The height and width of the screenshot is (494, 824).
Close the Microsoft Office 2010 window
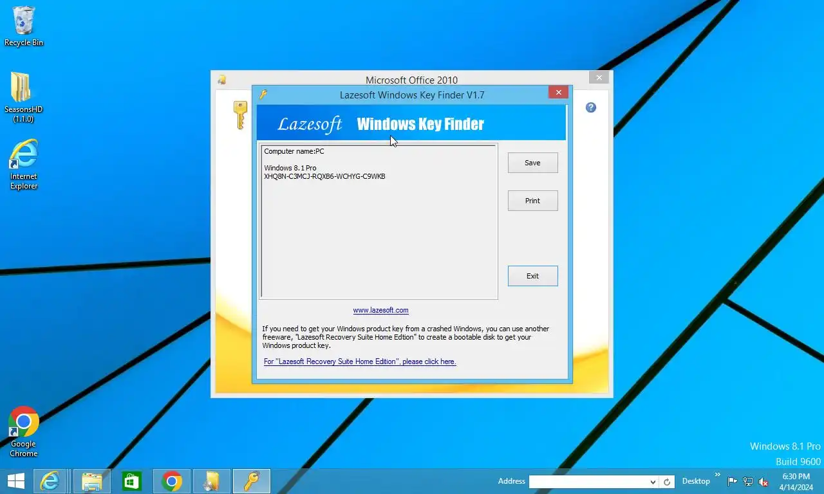click(599, 78)
